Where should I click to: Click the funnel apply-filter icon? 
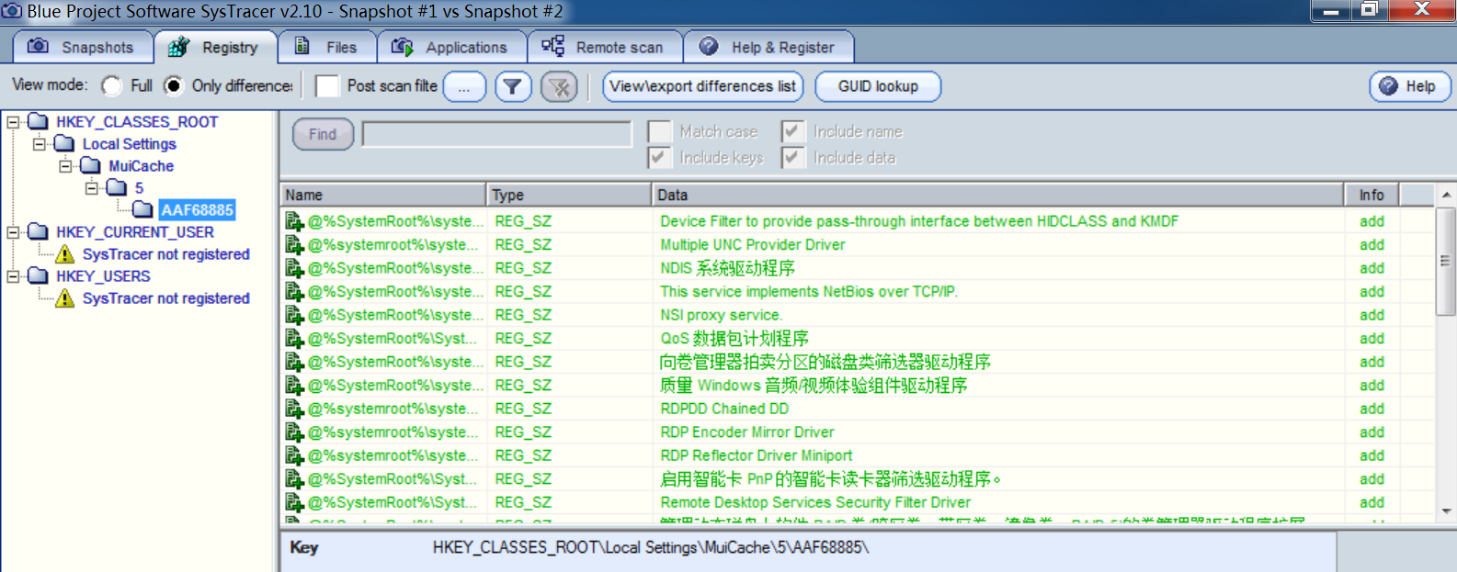pyautogui.click(x=513, y=86)
